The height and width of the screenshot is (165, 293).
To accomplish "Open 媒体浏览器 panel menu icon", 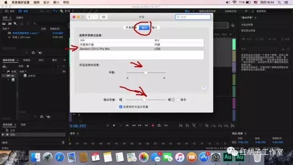I will coord(17,60).
